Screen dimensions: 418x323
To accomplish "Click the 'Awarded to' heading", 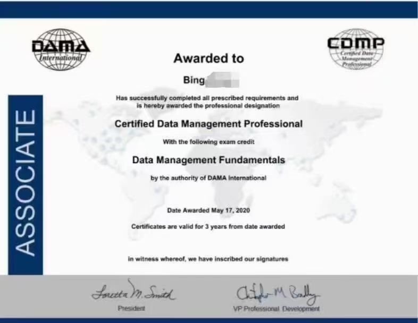I will (x=208, y=58).
